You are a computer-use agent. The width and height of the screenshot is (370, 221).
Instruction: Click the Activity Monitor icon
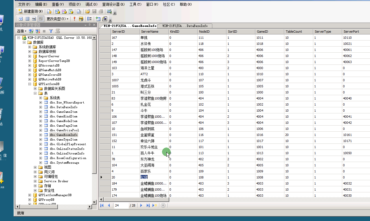click(109, 11)
